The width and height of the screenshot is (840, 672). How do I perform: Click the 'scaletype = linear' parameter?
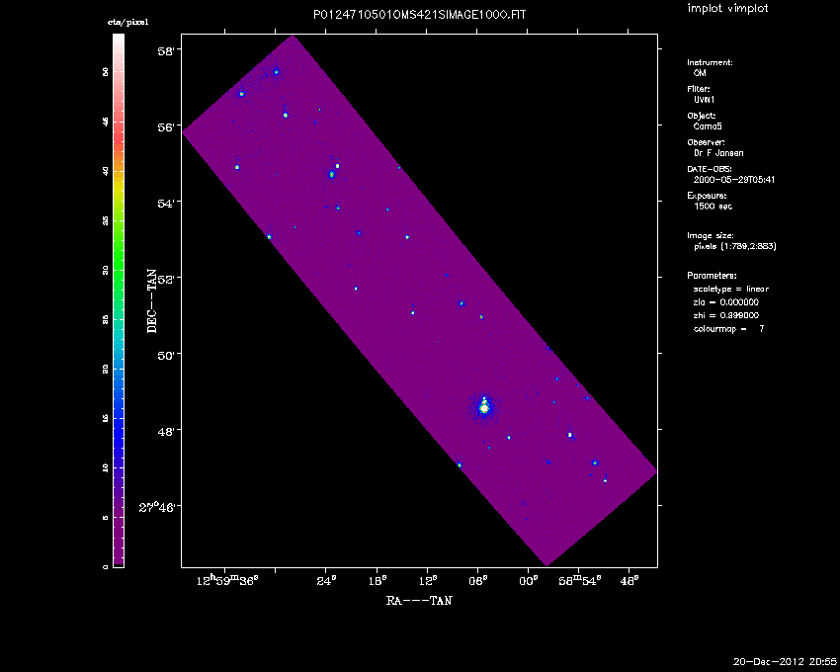730,289
